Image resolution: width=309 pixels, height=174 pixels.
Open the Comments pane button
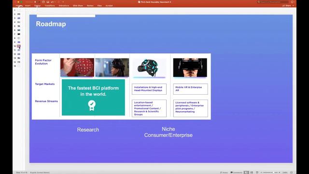coord(236,173)
